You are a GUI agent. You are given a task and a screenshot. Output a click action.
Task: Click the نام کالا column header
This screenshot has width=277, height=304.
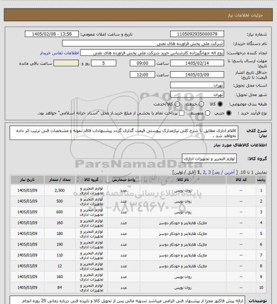[x=183, y=180]
